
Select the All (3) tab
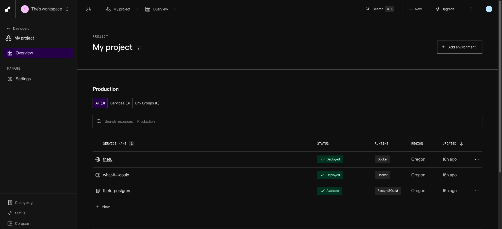[100, 103]
